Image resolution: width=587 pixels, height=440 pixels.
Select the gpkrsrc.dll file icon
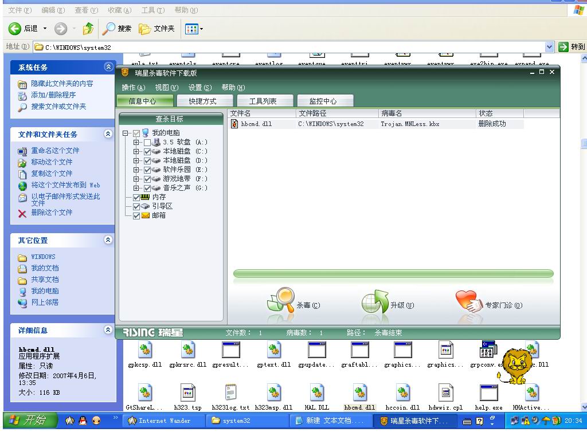188,350
